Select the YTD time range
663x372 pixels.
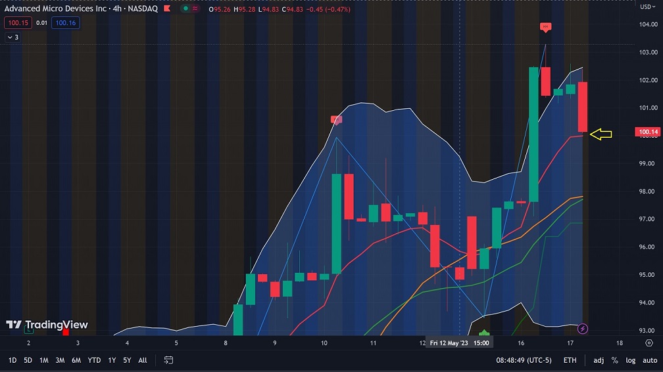coord(94,360)
